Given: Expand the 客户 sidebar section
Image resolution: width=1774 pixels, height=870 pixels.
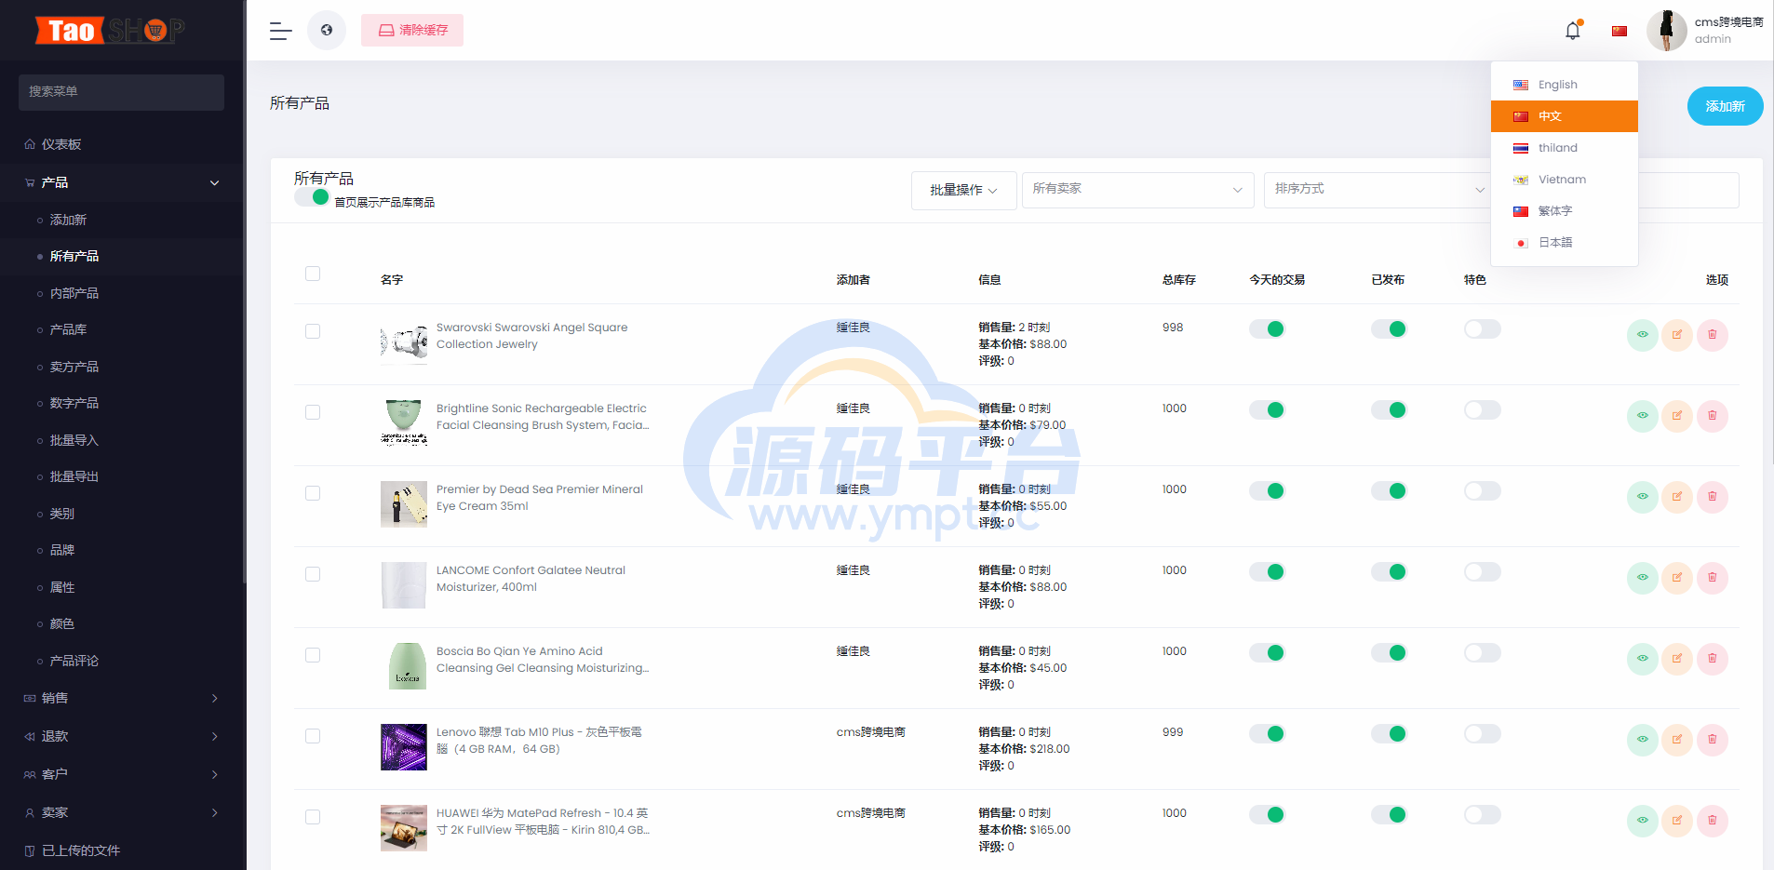Looking at the screenshot, I should (122, 774).
